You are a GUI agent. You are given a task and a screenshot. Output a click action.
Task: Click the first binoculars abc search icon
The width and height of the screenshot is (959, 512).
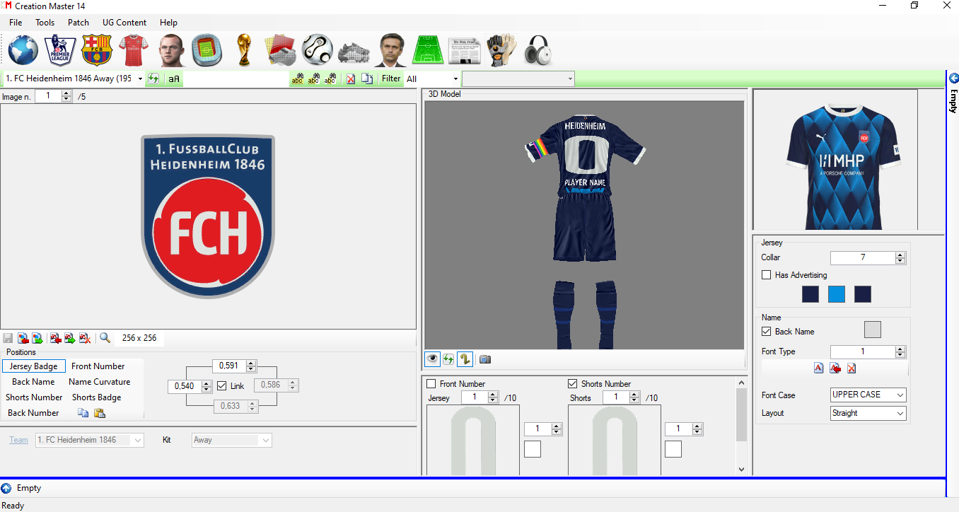(x=297, y=79)
